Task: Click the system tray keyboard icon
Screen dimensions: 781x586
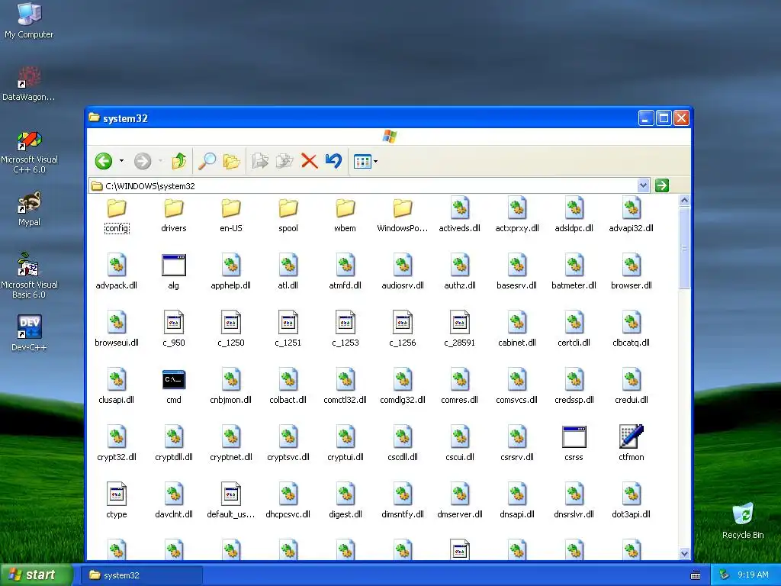Action: pos(696,575)
